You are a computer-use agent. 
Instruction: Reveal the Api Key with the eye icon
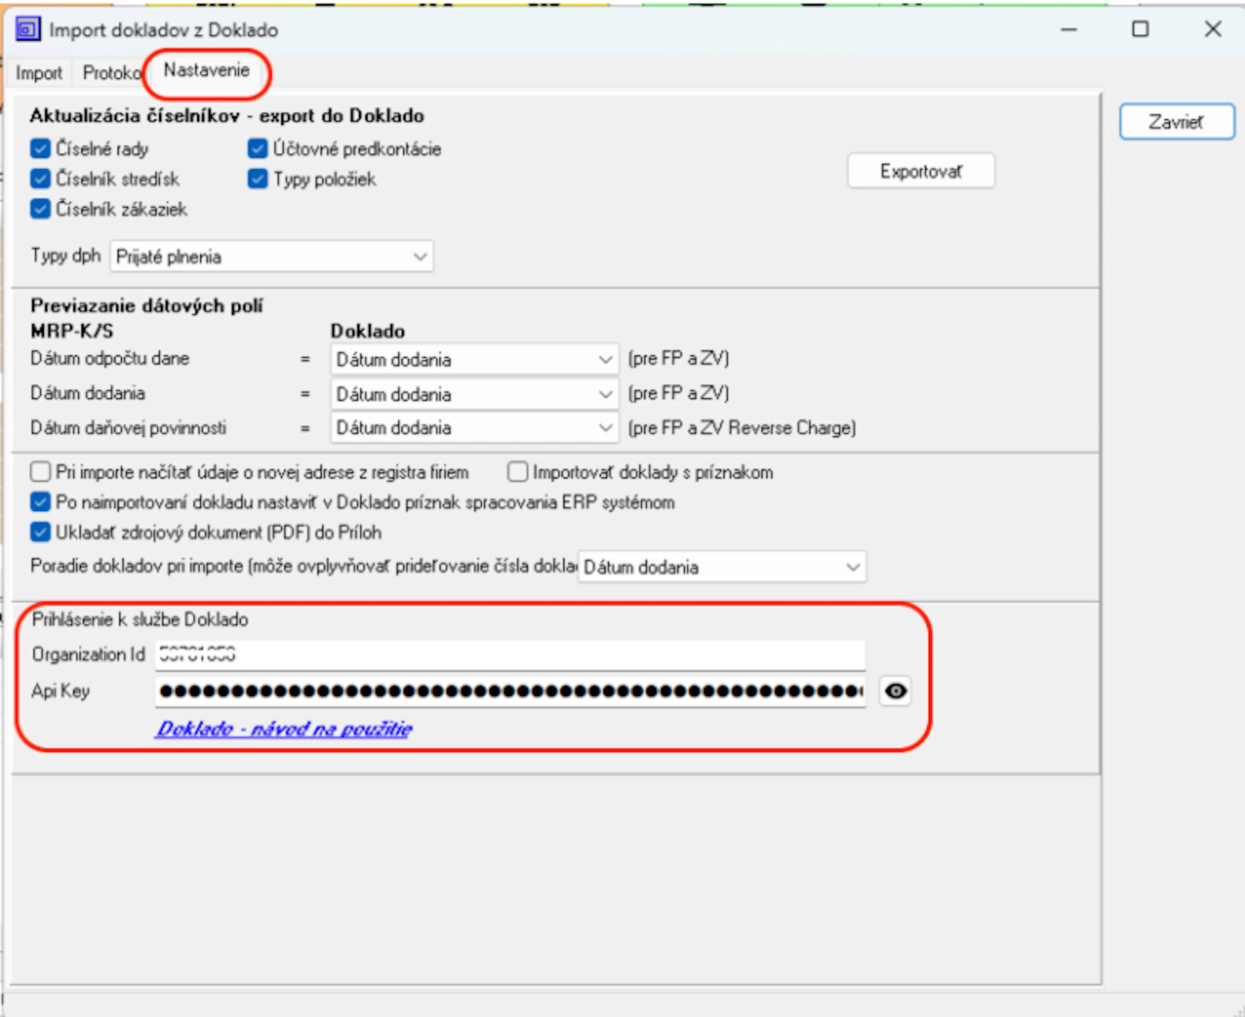[895, 691]
